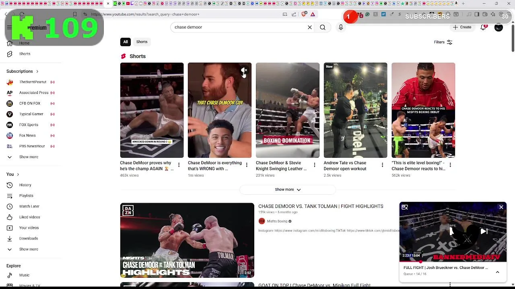Open options for 'Andrew Tate vs Chase' short
Viewport: 515px width, 289px height.
382,165
